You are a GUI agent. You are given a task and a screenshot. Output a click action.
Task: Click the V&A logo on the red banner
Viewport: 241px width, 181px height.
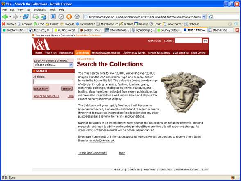(x=41, y=44)
